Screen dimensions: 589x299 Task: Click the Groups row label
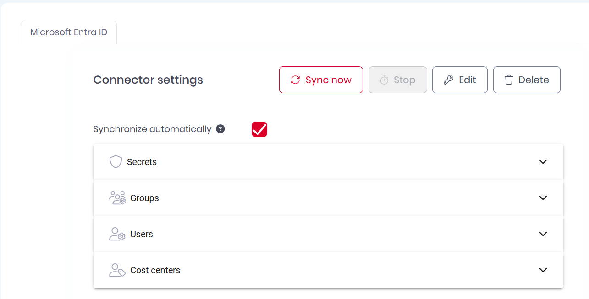[144, 198]
